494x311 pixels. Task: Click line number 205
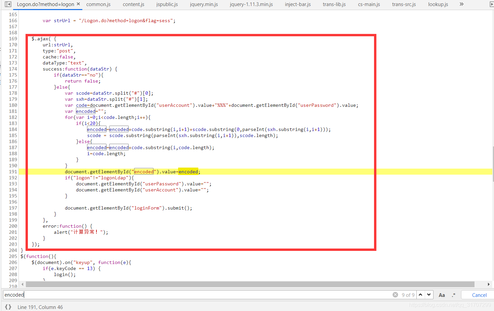(x=13, y=256)
